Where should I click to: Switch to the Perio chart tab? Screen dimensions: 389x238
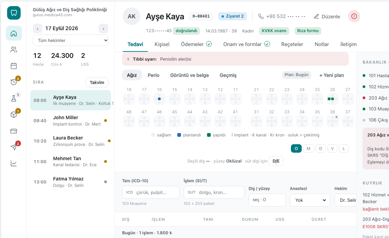click(154, 75)
